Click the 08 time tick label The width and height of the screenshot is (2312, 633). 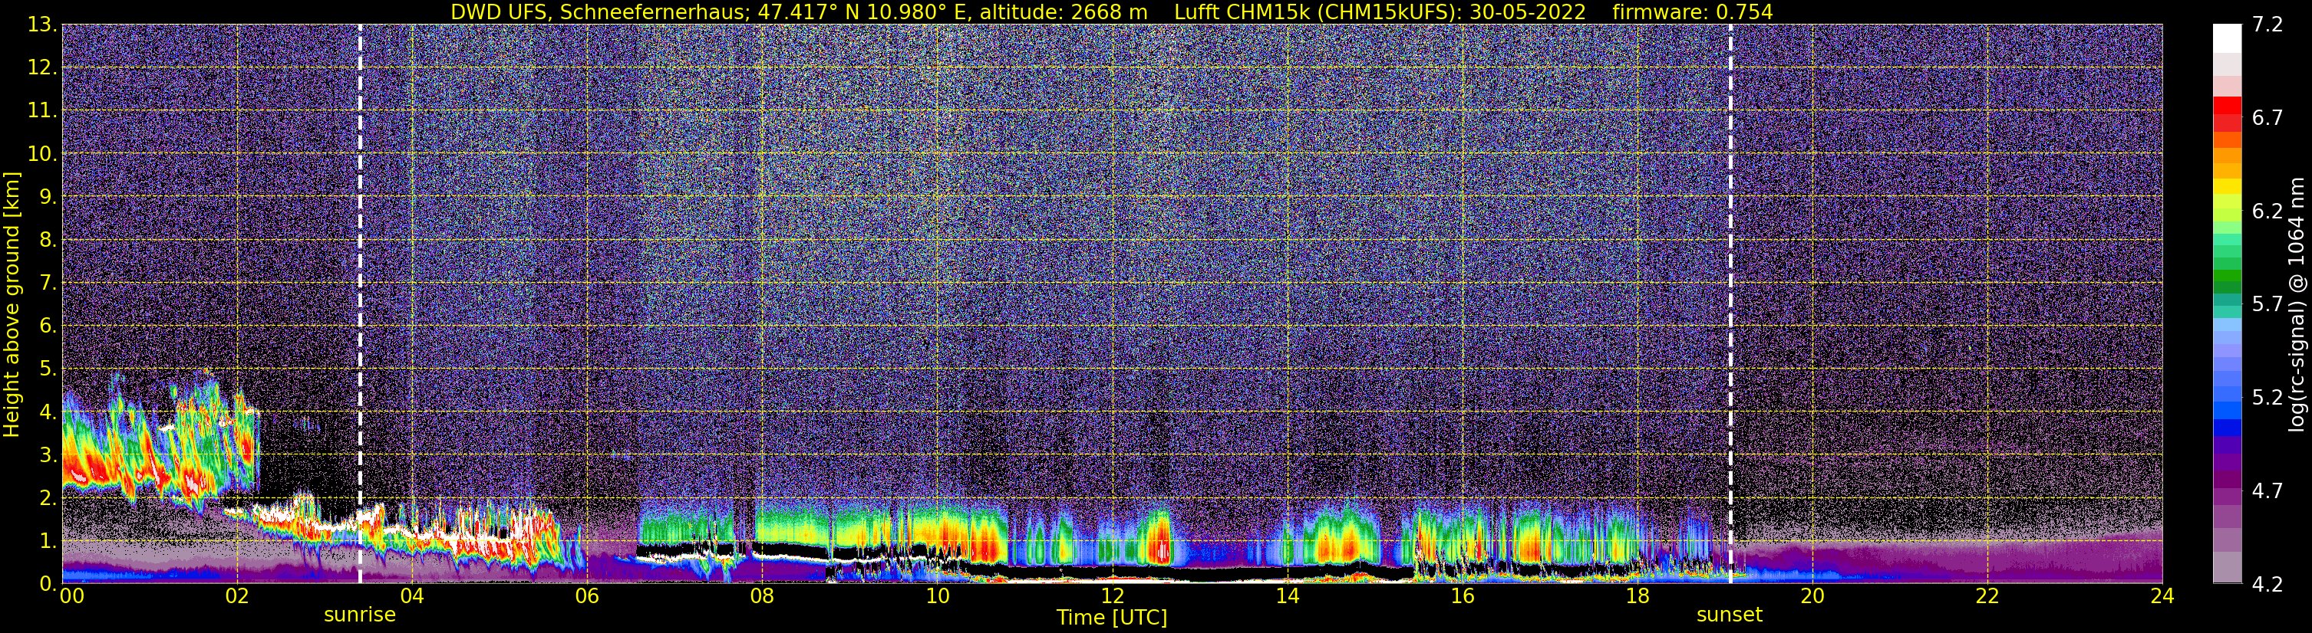[x=761, y=596]
